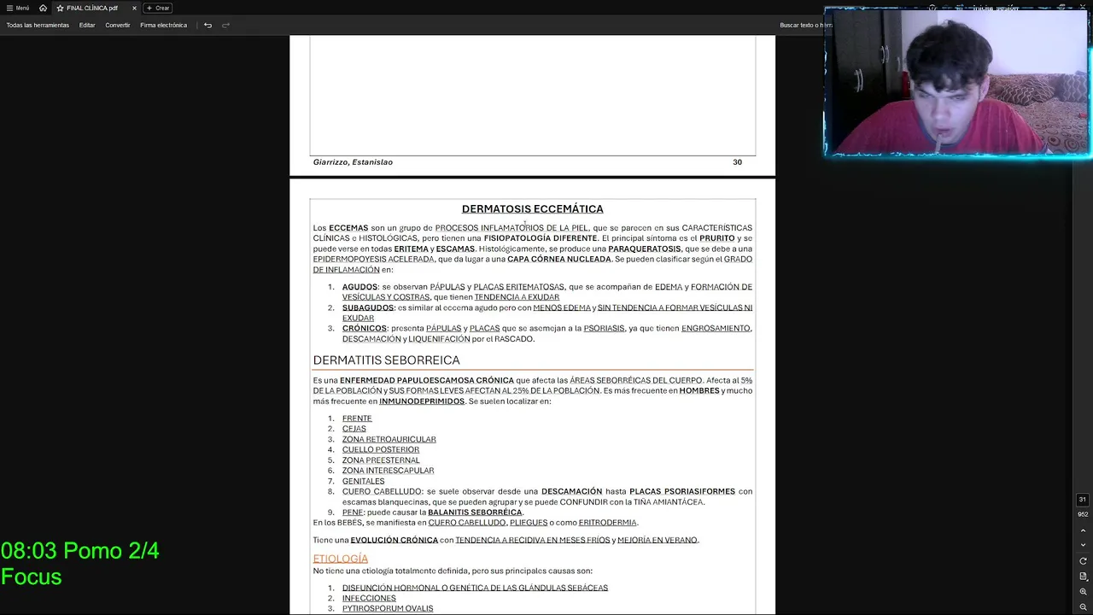Click the list item CUELLO POSTERIOR
Image resolution: width=1093 pixels, height=615 pixels.
pyautogui.click(x=381, y=449)
